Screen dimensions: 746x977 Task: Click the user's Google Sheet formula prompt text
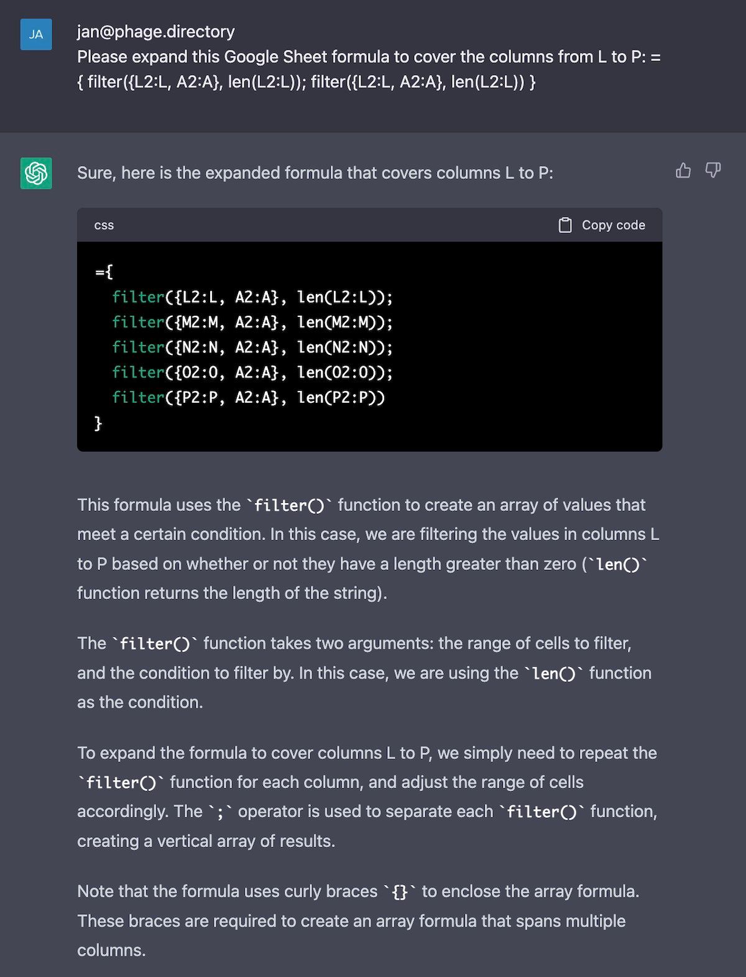(x=369, y=69)
